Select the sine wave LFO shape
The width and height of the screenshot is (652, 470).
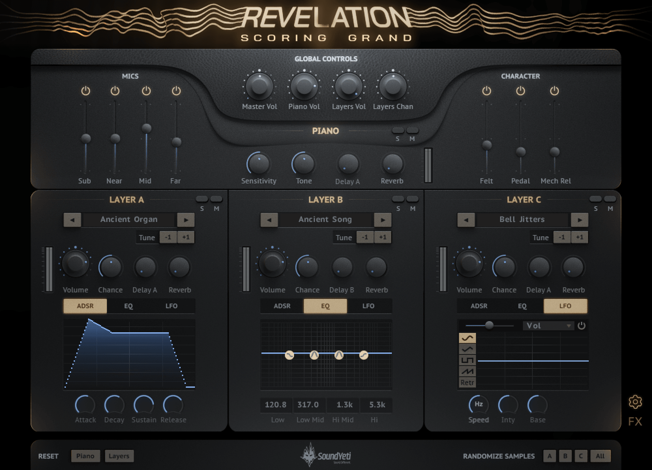pyautogui.click(x=467, y=338)
